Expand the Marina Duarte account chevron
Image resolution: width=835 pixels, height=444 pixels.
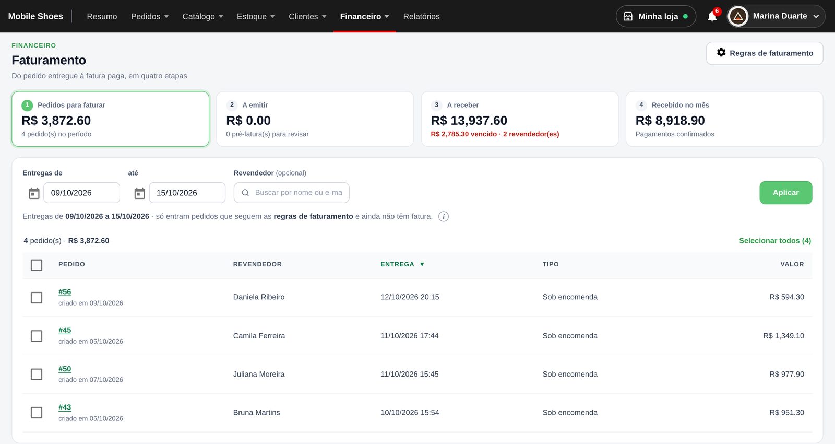coord(816,16)
